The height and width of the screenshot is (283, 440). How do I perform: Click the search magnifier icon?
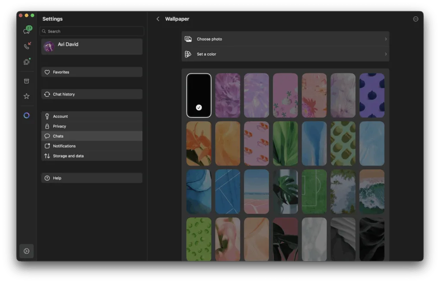44,31
